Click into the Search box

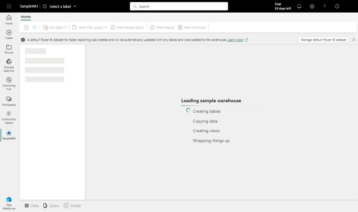pyautogui.click(x=179, y=6)
